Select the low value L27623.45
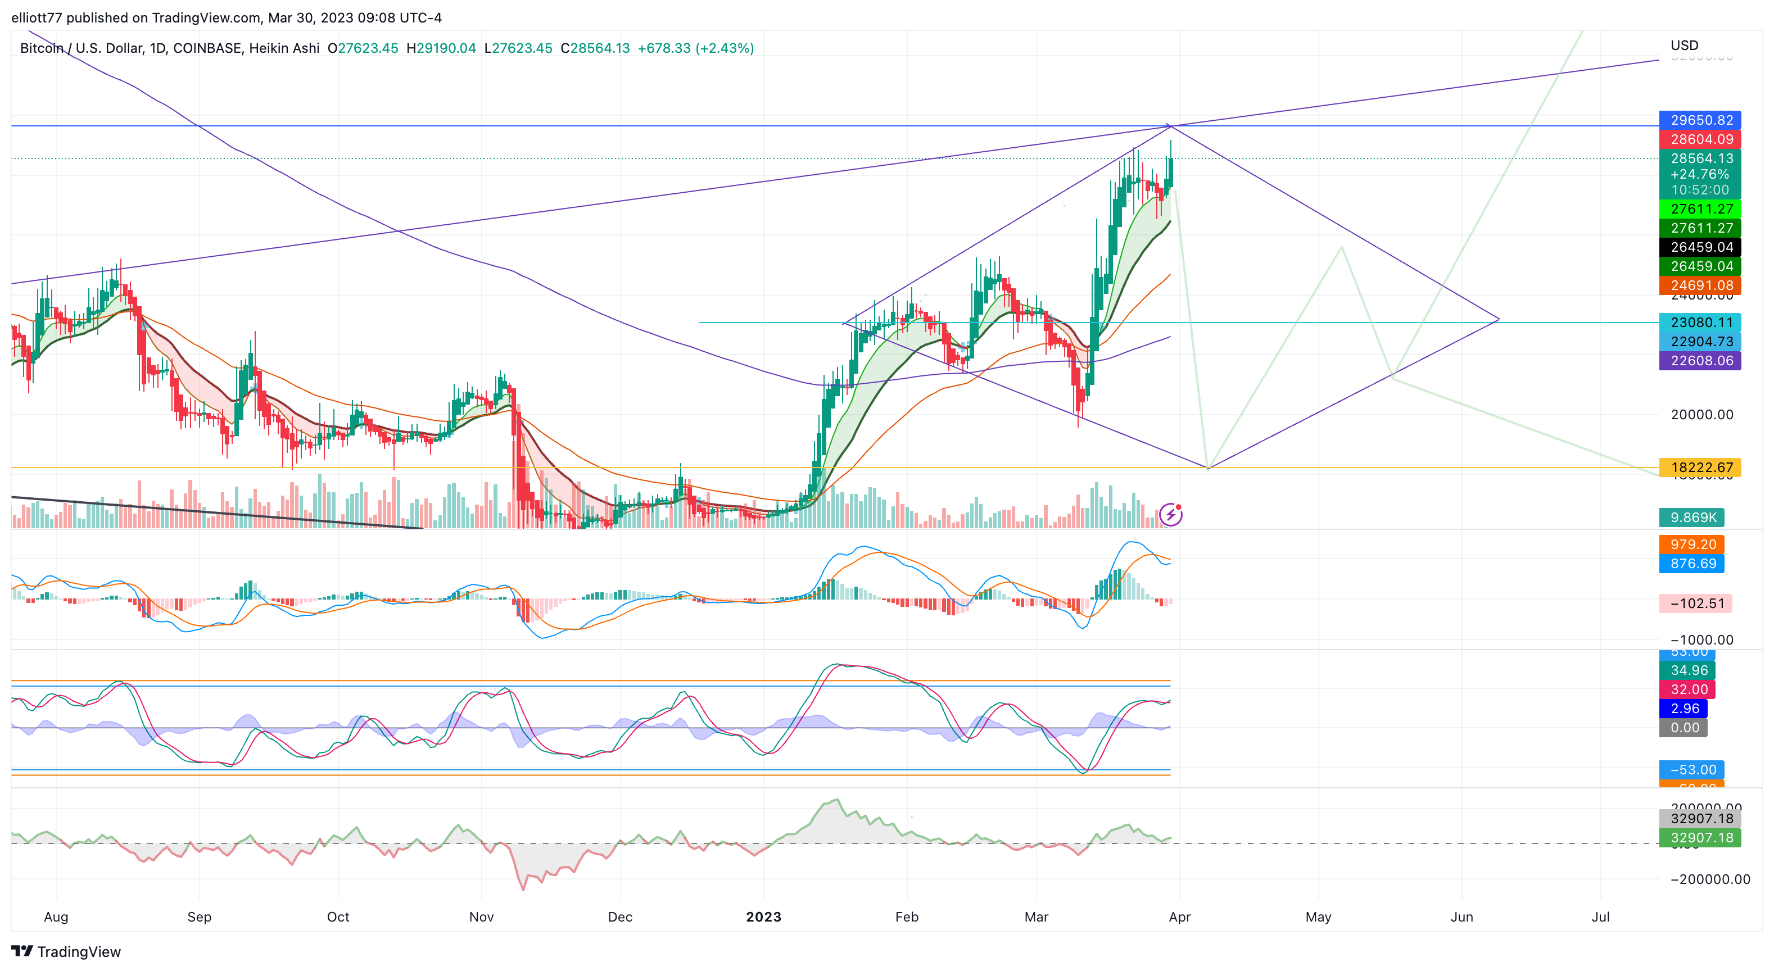The width and height of the screenshot is (1774, 971). [519, 48]
